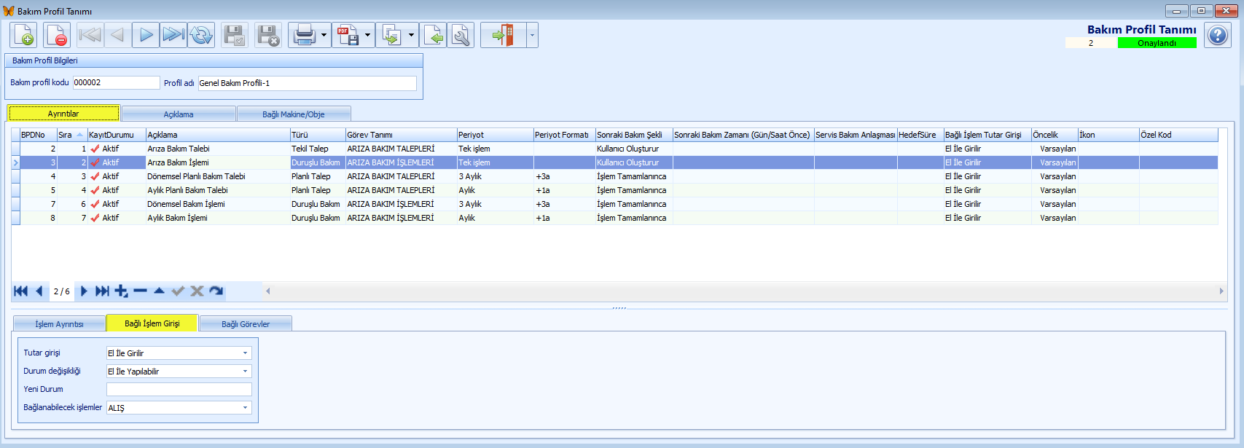Go to the next record using toolbar arrow
Viewport: 1244px width, 448px height.
(x=146, y=35)
